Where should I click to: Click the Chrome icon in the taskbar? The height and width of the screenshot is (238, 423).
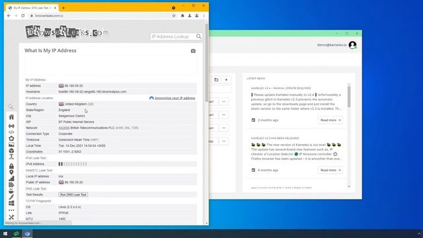[27, 233]
